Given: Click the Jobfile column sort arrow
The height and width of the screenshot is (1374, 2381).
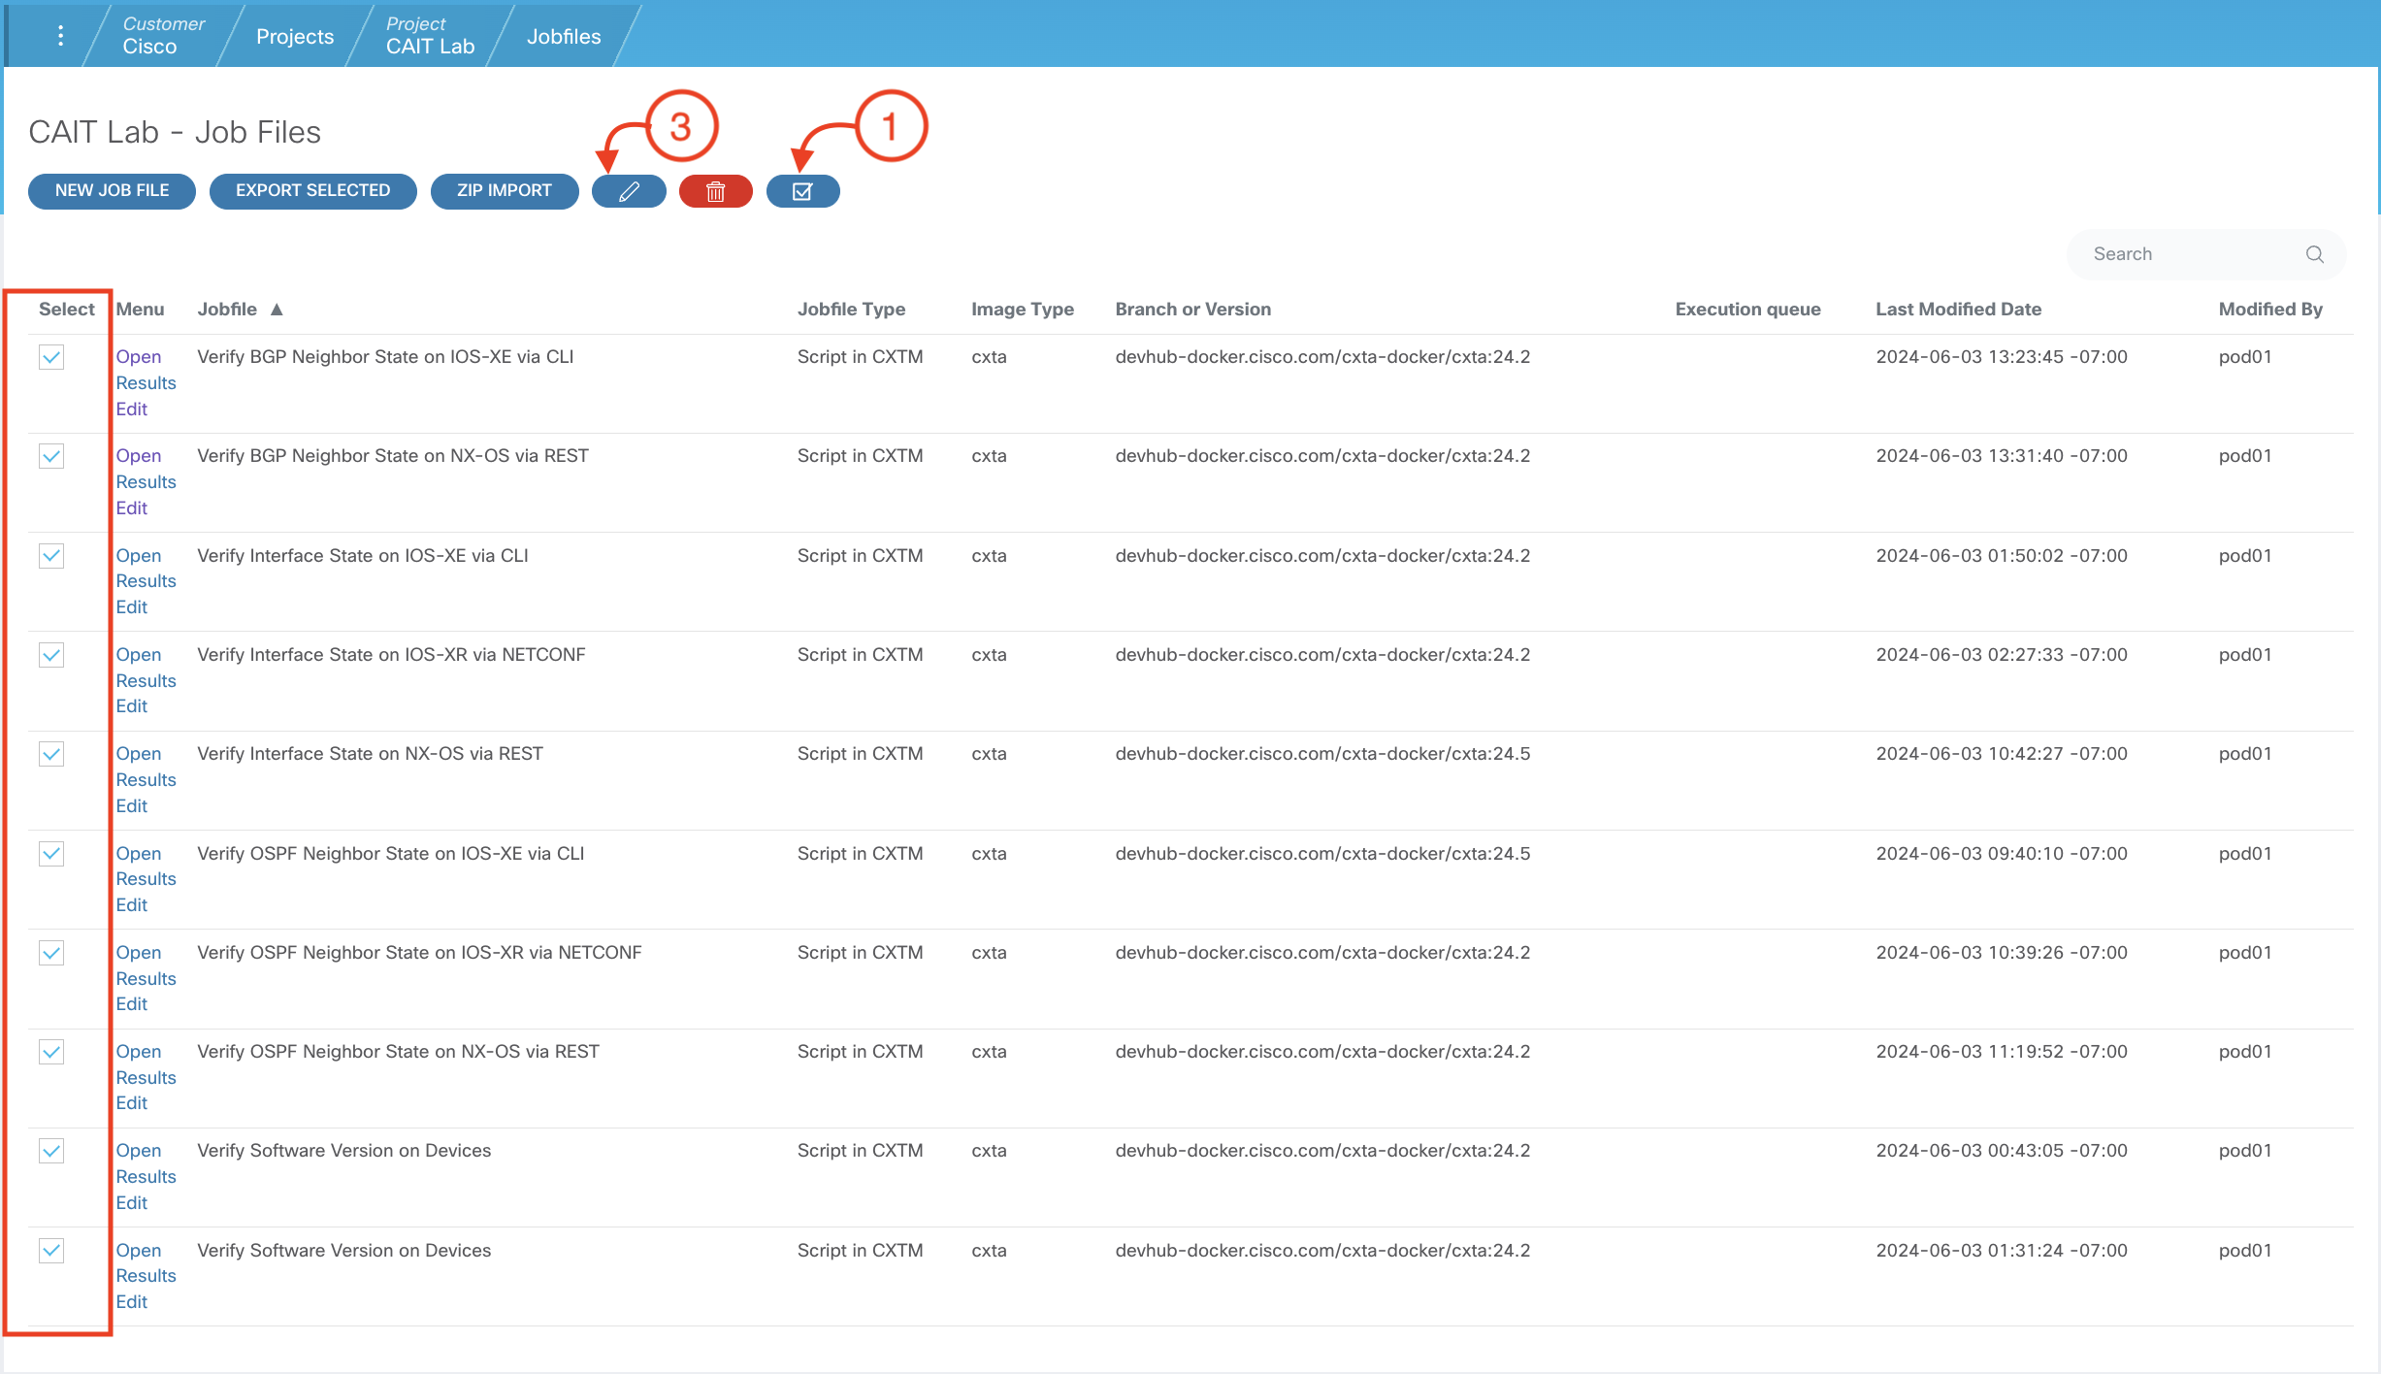Looking at the screenshot, I should click(x=277, y=310).
